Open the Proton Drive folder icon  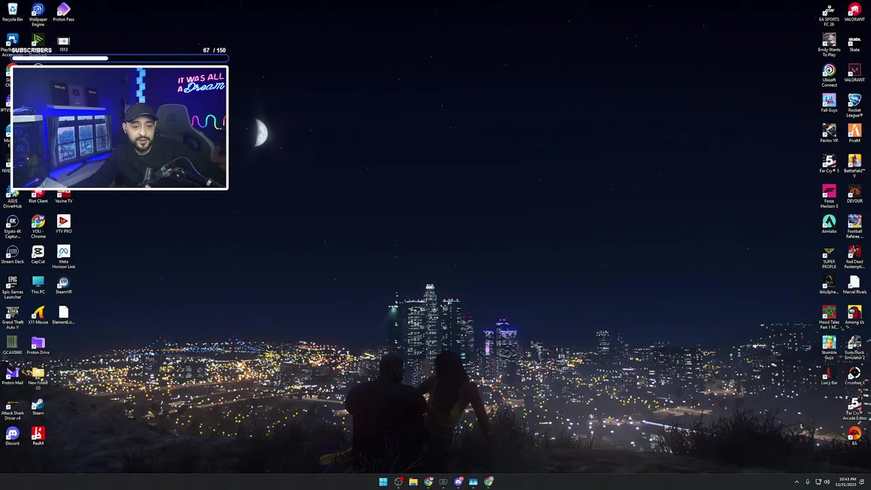tap(38, 346)
